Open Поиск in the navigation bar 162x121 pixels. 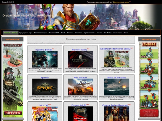(x=126, y=33)
